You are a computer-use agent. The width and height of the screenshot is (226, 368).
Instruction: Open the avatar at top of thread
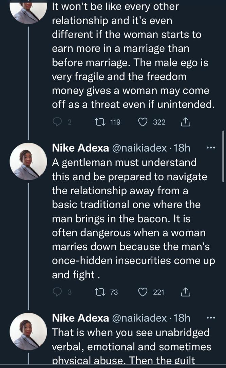(x=28, y=10)
